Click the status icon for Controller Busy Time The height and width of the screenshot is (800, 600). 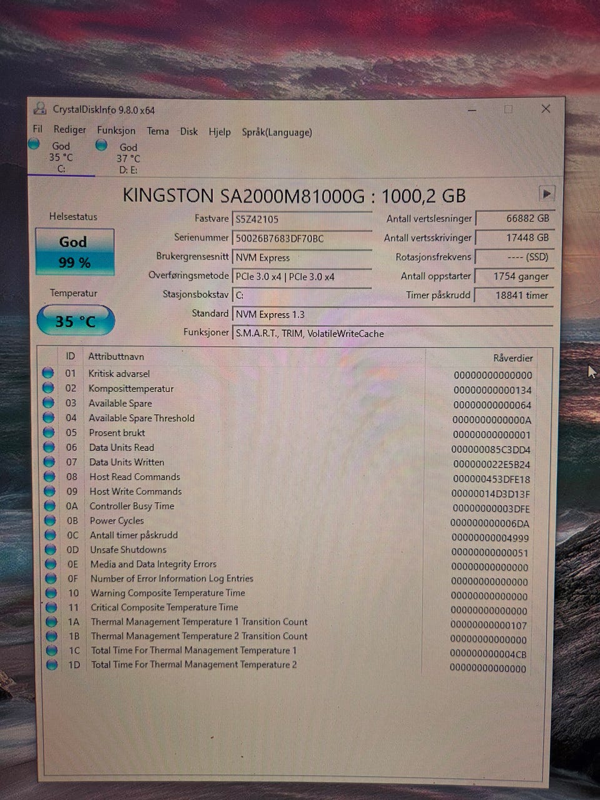pyautogui.click(x=49, y=506)
